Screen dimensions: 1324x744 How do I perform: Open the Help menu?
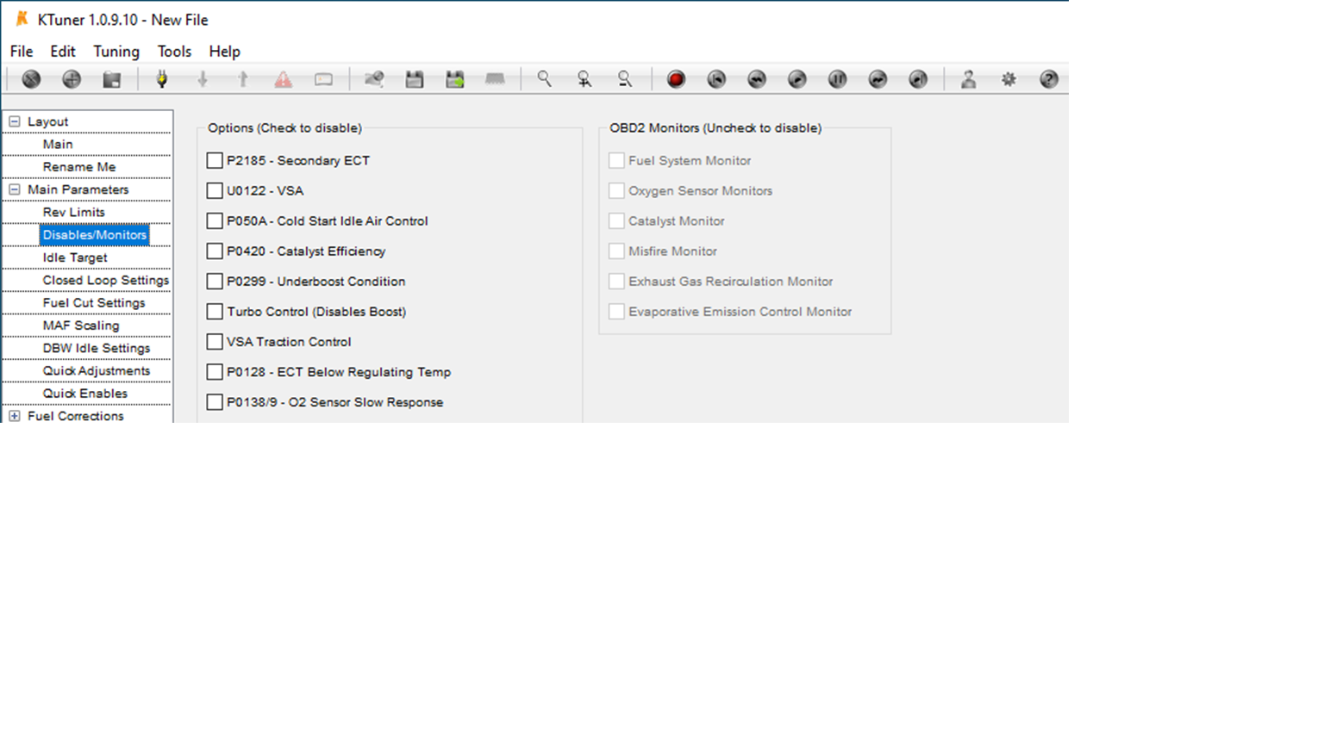point(225,52)
